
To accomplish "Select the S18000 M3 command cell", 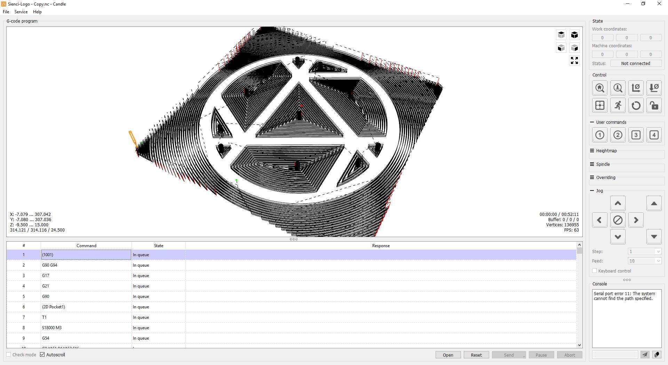I will [86, 328].
